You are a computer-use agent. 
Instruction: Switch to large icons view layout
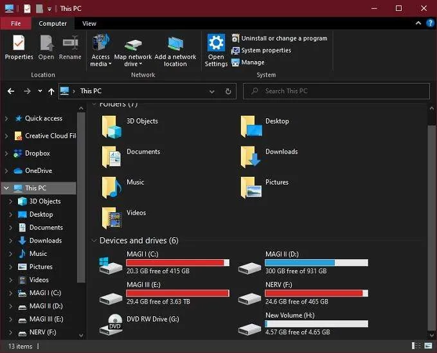pos(428,346)
